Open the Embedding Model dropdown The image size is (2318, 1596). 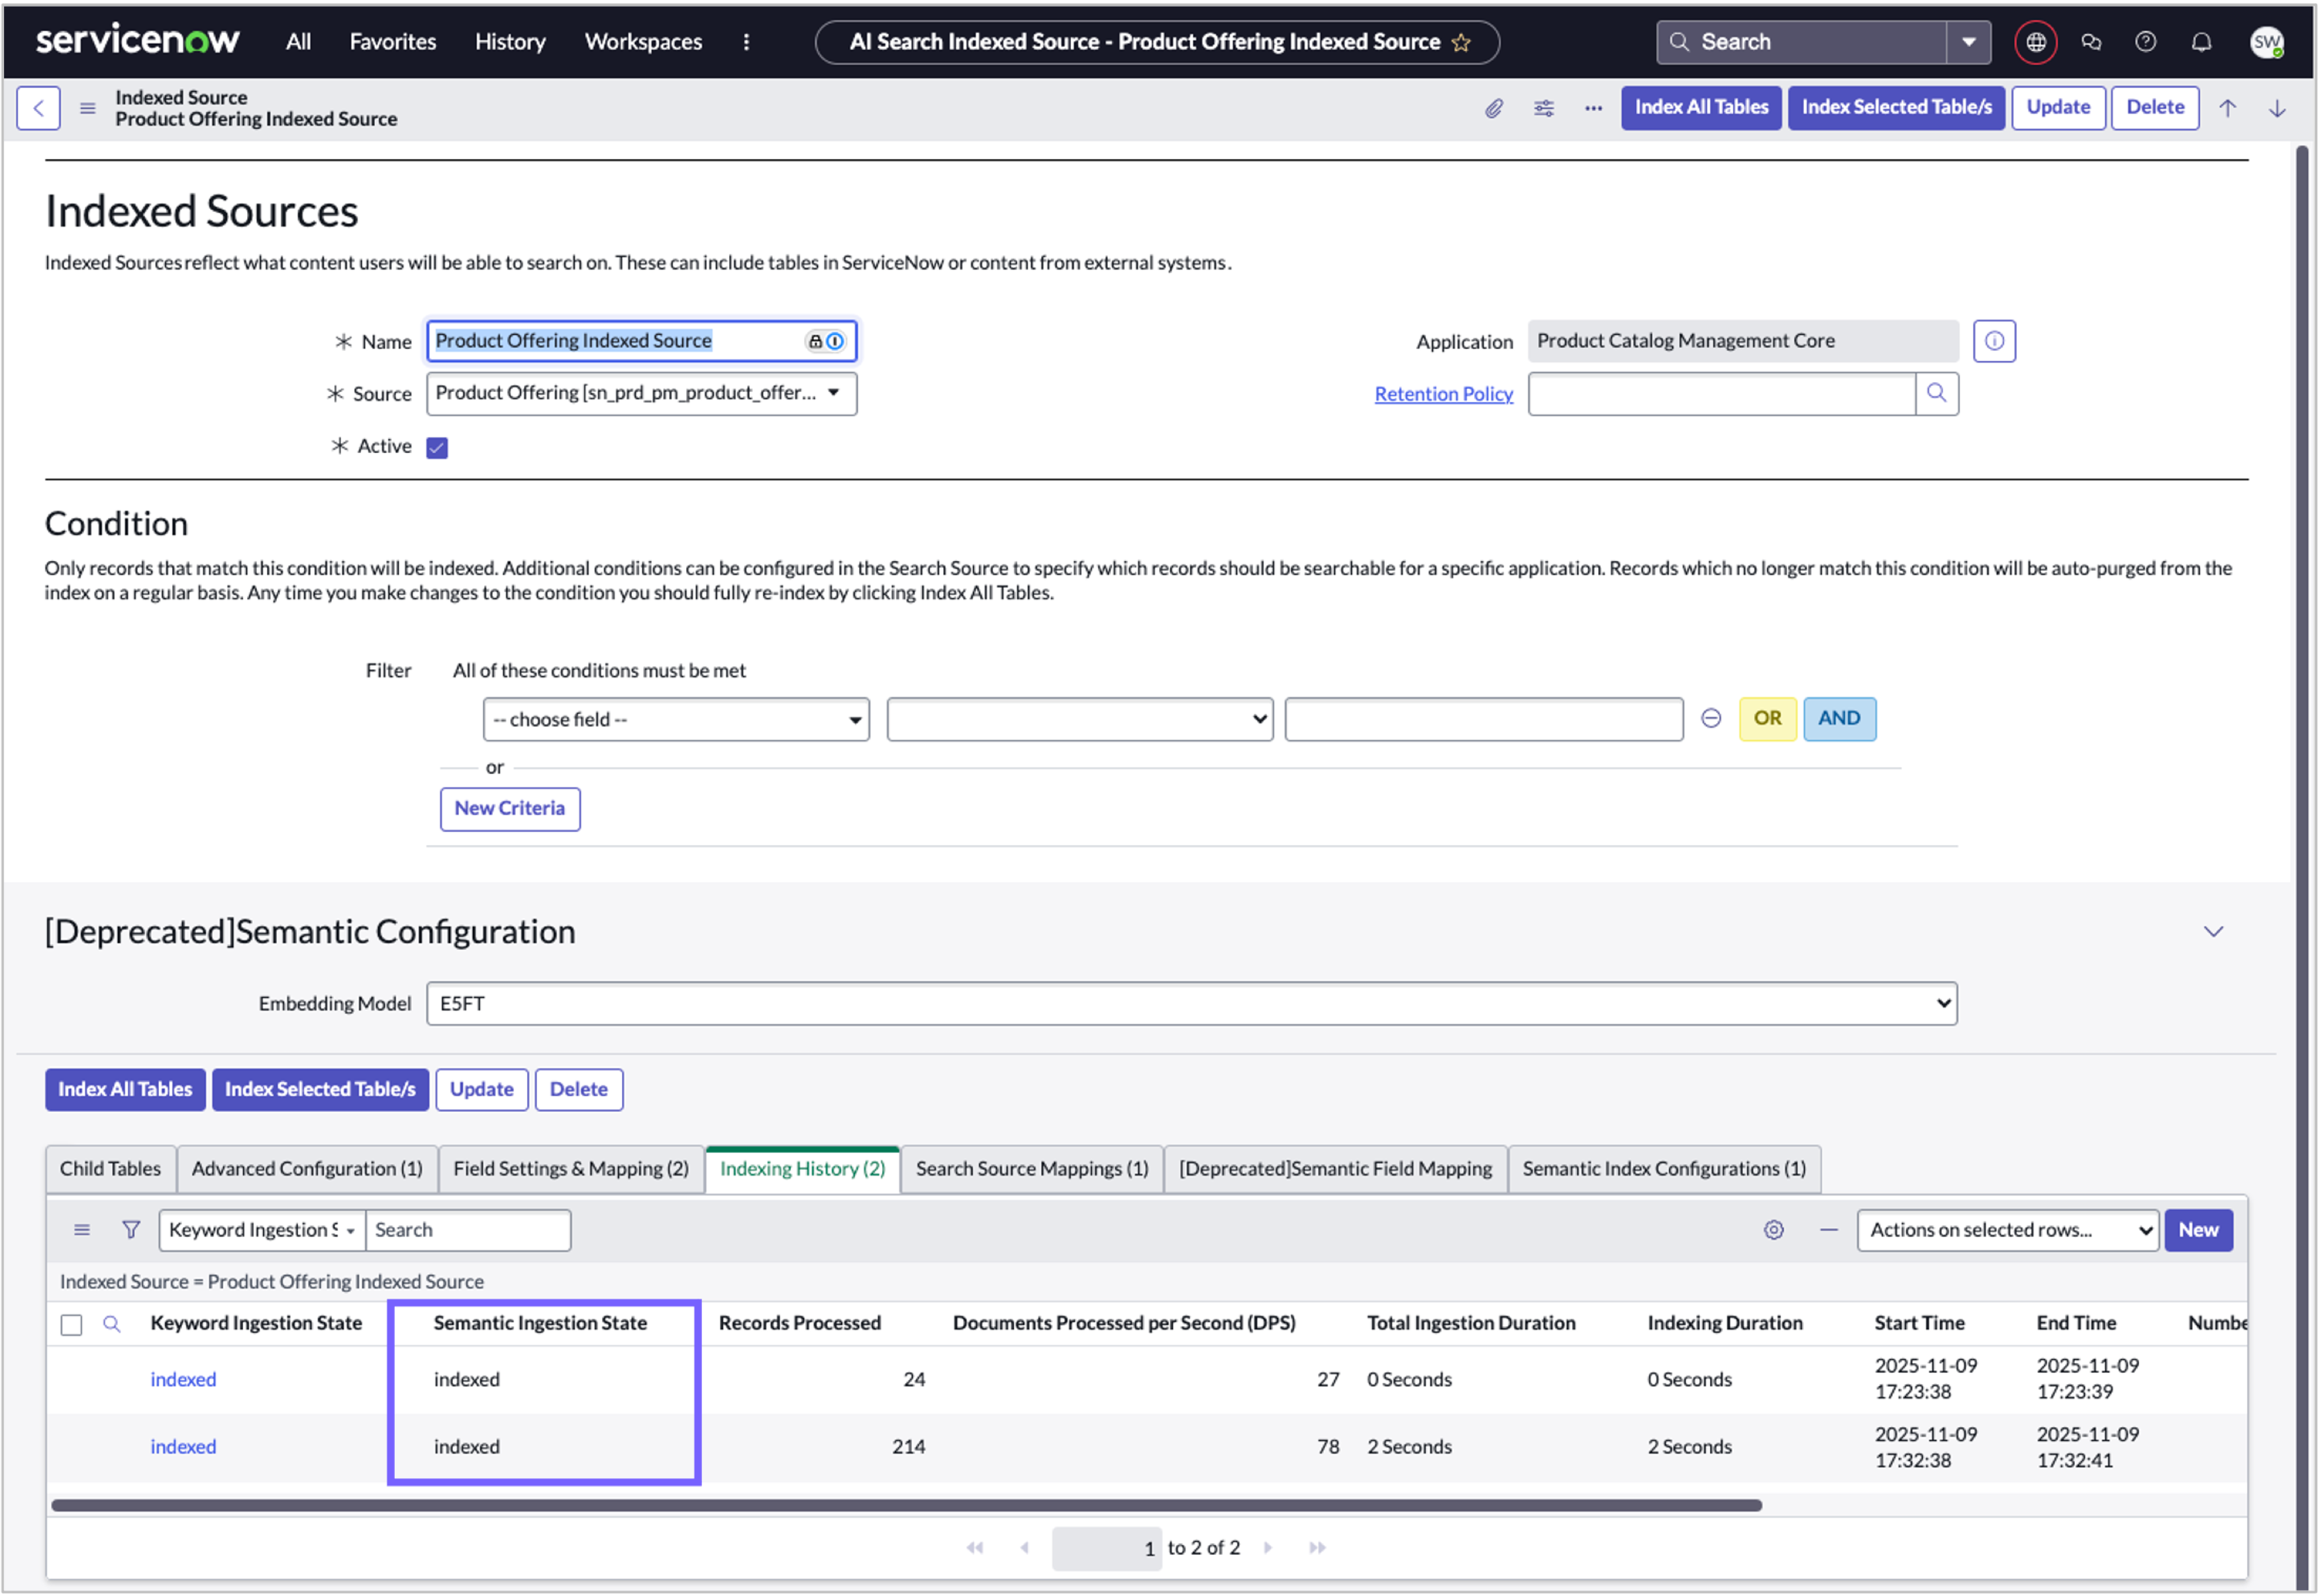coord(1191,1004)
